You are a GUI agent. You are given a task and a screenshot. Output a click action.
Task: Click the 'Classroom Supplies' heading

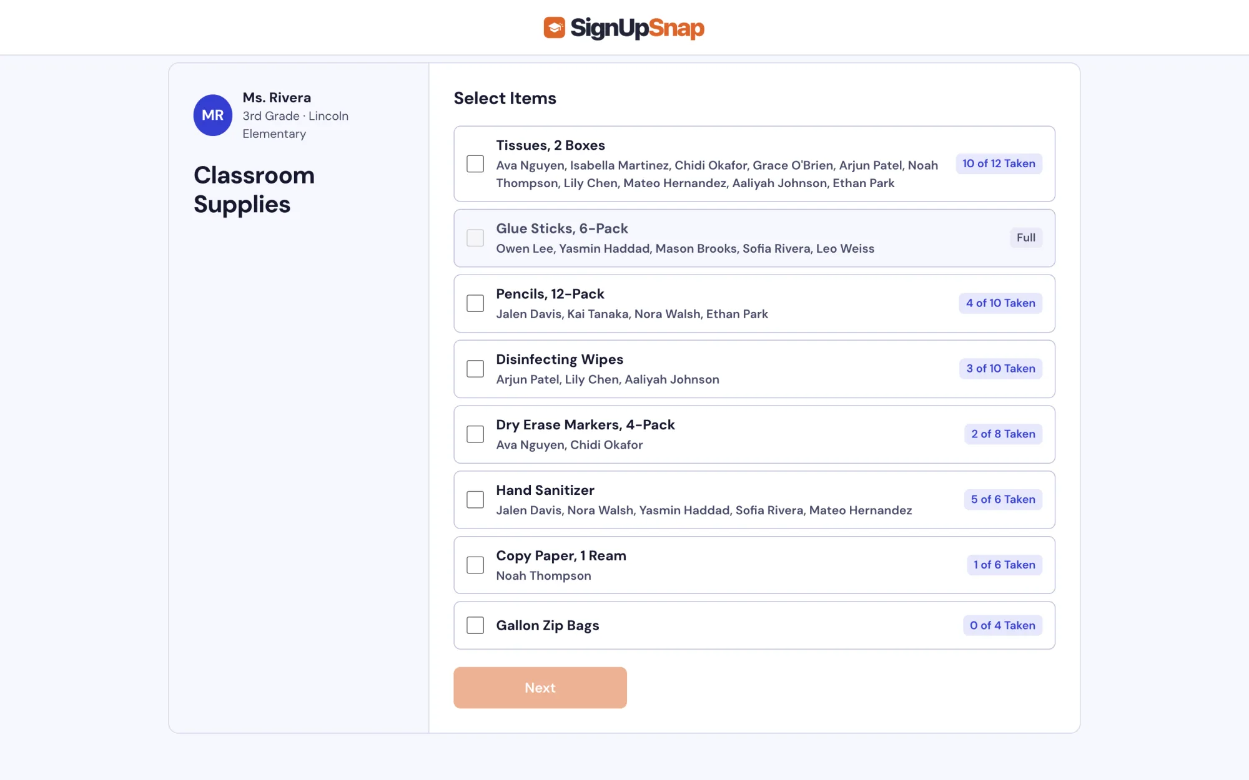[x=254, y=190]
